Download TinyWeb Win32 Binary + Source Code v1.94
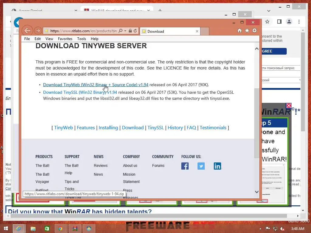The image size is (311, 233). tap(96, 85)
